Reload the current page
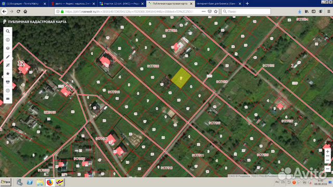333x187 pixels. pos(19,11)
